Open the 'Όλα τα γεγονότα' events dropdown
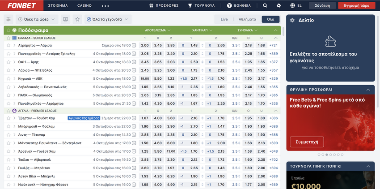This screenshot has height=189, width=380. click(x=108, y=20)
